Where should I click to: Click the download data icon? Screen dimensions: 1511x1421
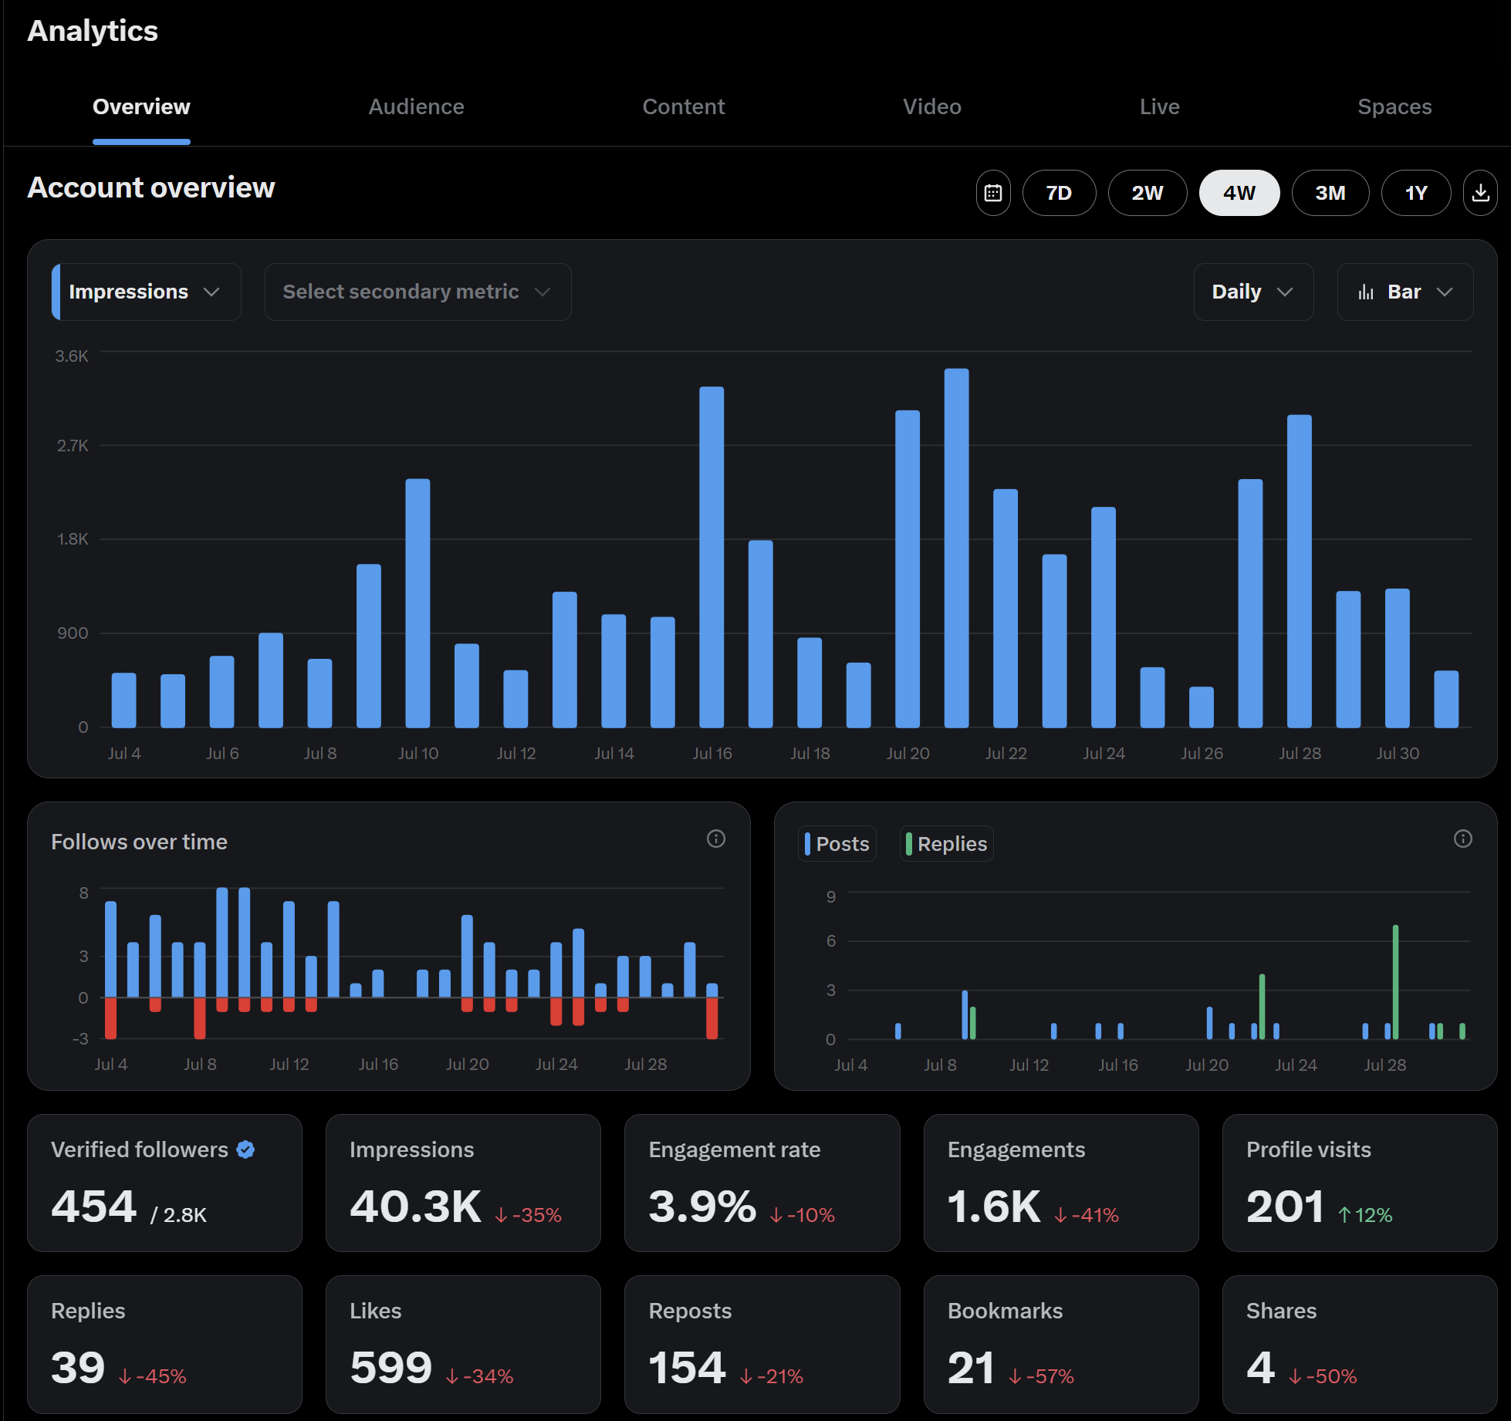pyautogui.click(x=1480, y=193)
